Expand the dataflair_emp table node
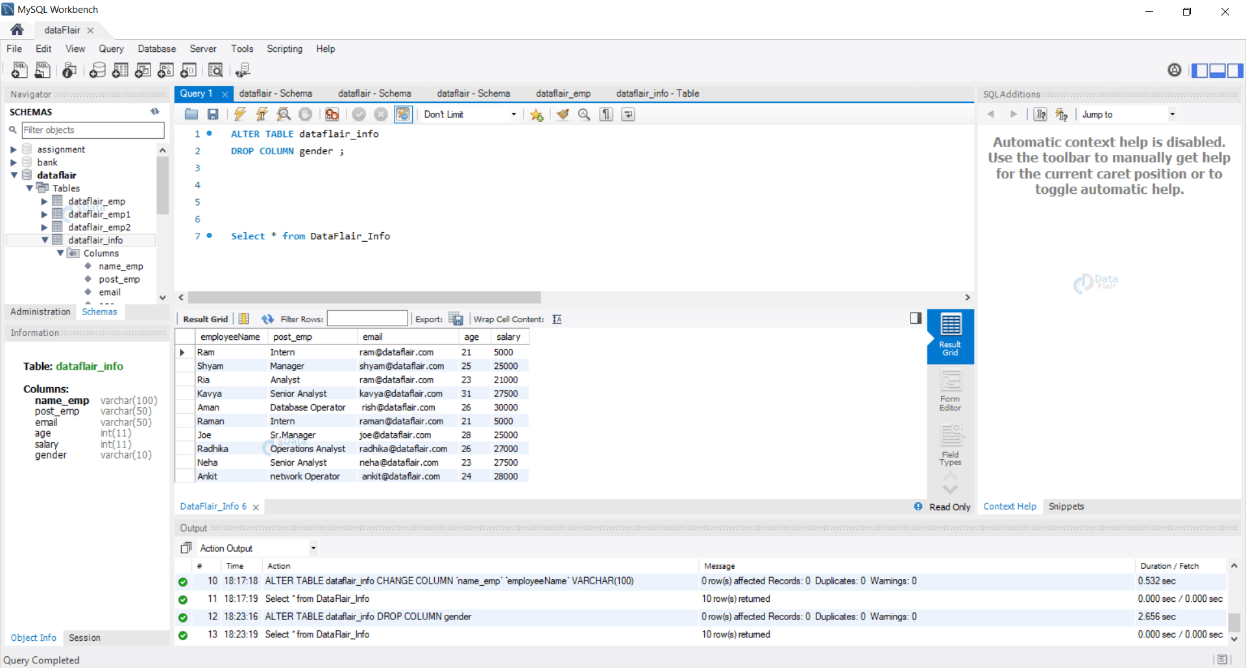The height and width of the screenshot is (668, 1246). click(44, 201)
